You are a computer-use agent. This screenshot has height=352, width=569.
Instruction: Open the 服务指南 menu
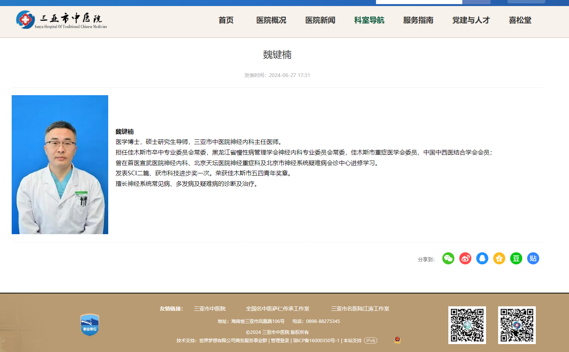[x=419, y=20]
